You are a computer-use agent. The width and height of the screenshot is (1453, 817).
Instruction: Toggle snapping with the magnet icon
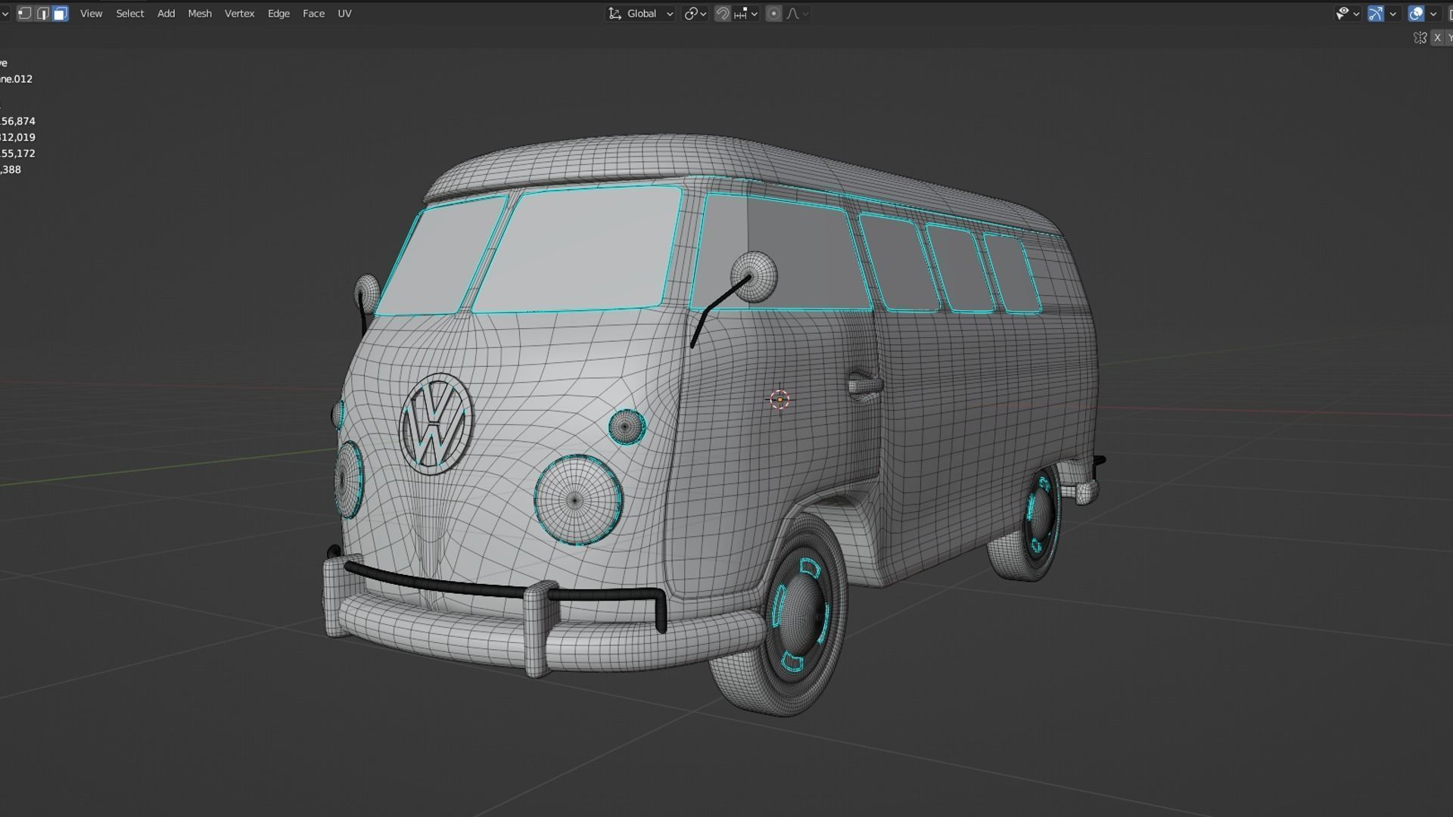(x=721, y=13)
